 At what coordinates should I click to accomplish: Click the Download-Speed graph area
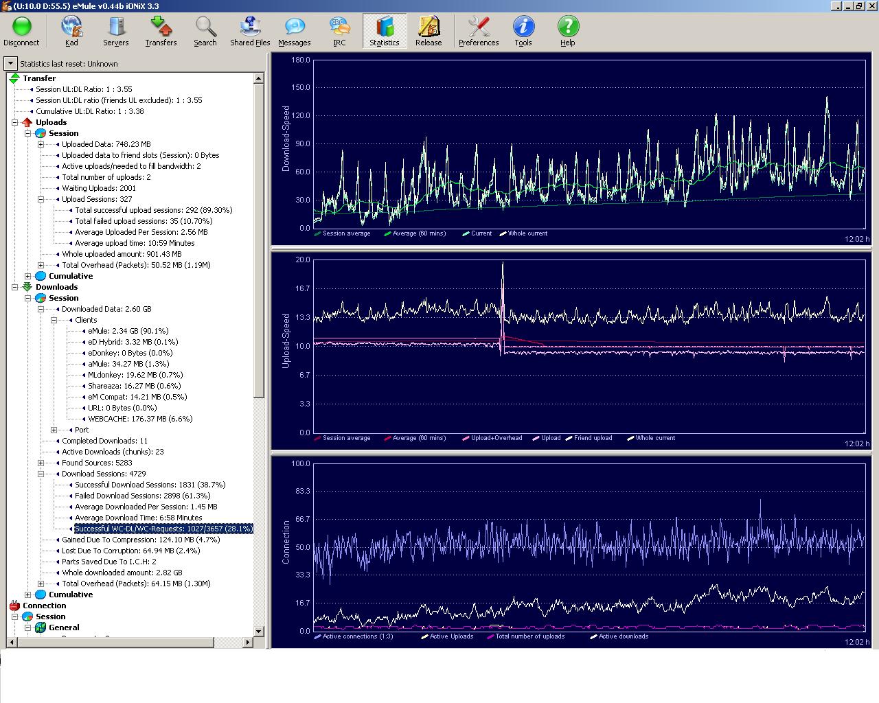[x=589, y=144]
